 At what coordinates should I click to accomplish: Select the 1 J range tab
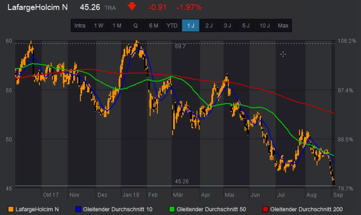click(191, 26)
